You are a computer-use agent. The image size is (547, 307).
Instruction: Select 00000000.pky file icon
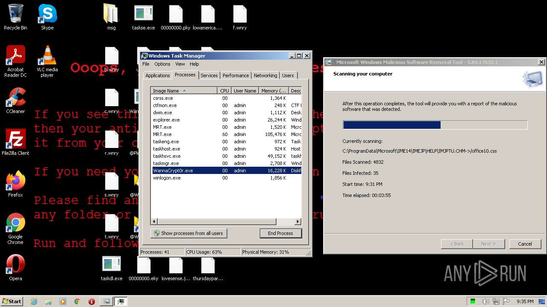tap(176, 17)
